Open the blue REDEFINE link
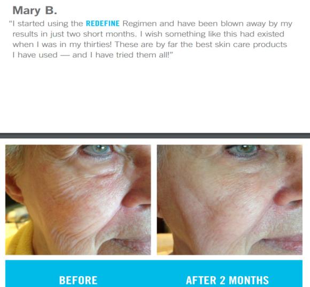Screen dimensions: 310x287 (103, 24)
